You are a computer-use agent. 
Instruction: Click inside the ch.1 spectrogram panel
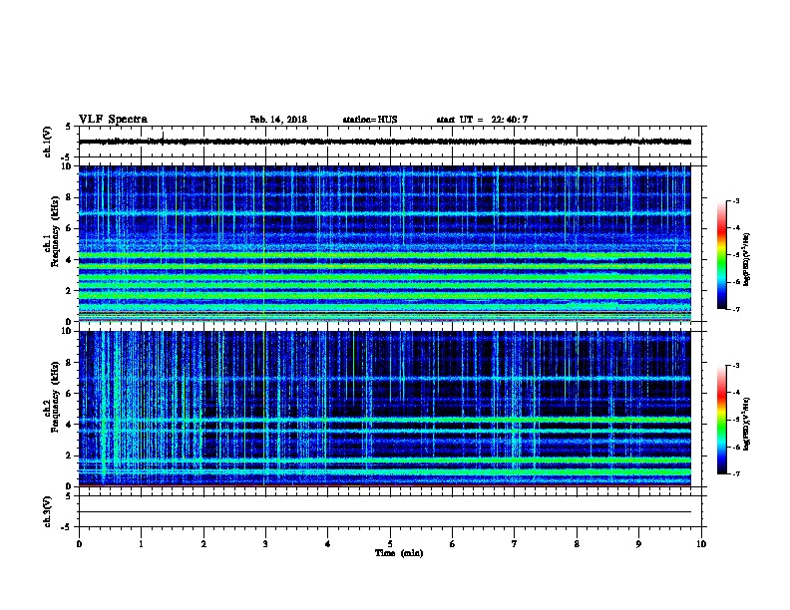click(384, 243)
